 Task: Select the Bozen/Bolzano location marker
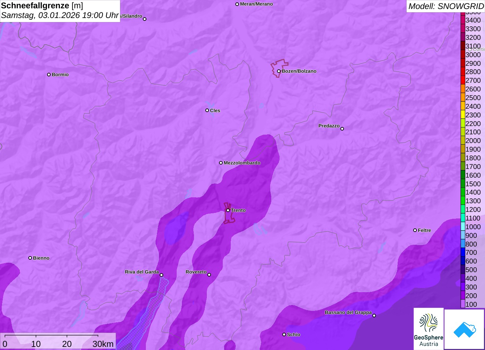(x=279, y=71)
